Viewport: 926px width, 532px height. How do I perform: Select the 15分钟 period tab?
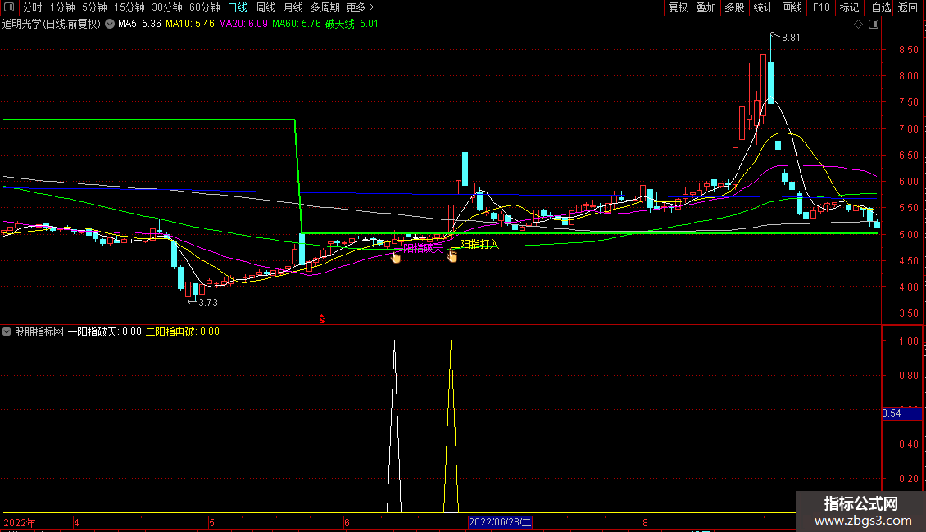tap(129, 7)
